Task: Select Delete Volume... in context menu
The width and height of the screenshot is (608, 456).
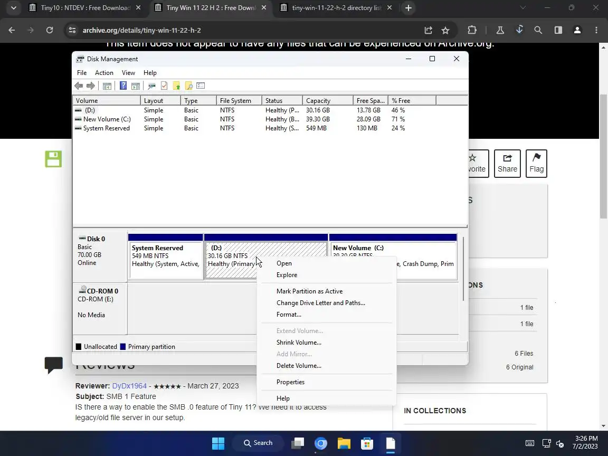Action: pyautogui.click(x=327, y=366)
